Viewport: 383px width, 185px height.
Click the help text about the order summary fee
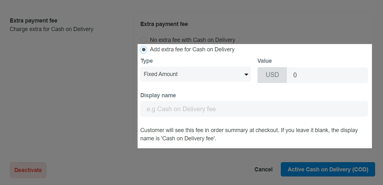249,134
